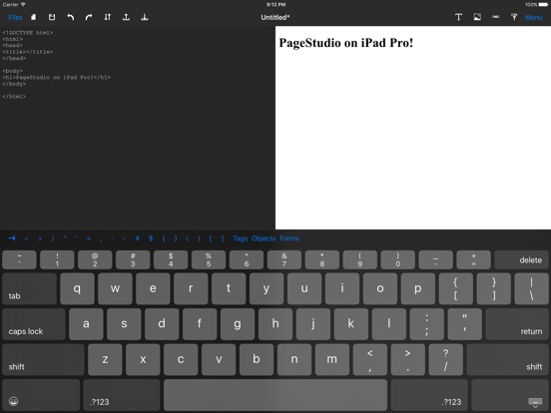Open the Menu in top right
The image size is (551, 413).
(x=533, y=17)
